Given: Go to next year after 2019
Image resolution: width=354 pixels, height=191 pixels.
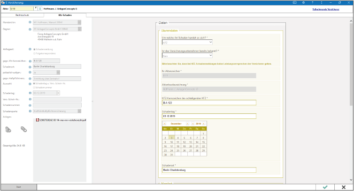Looking at the screenshot, I should [204, 124].
